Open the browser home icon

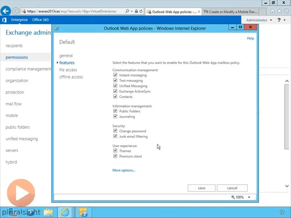[272, 11]
